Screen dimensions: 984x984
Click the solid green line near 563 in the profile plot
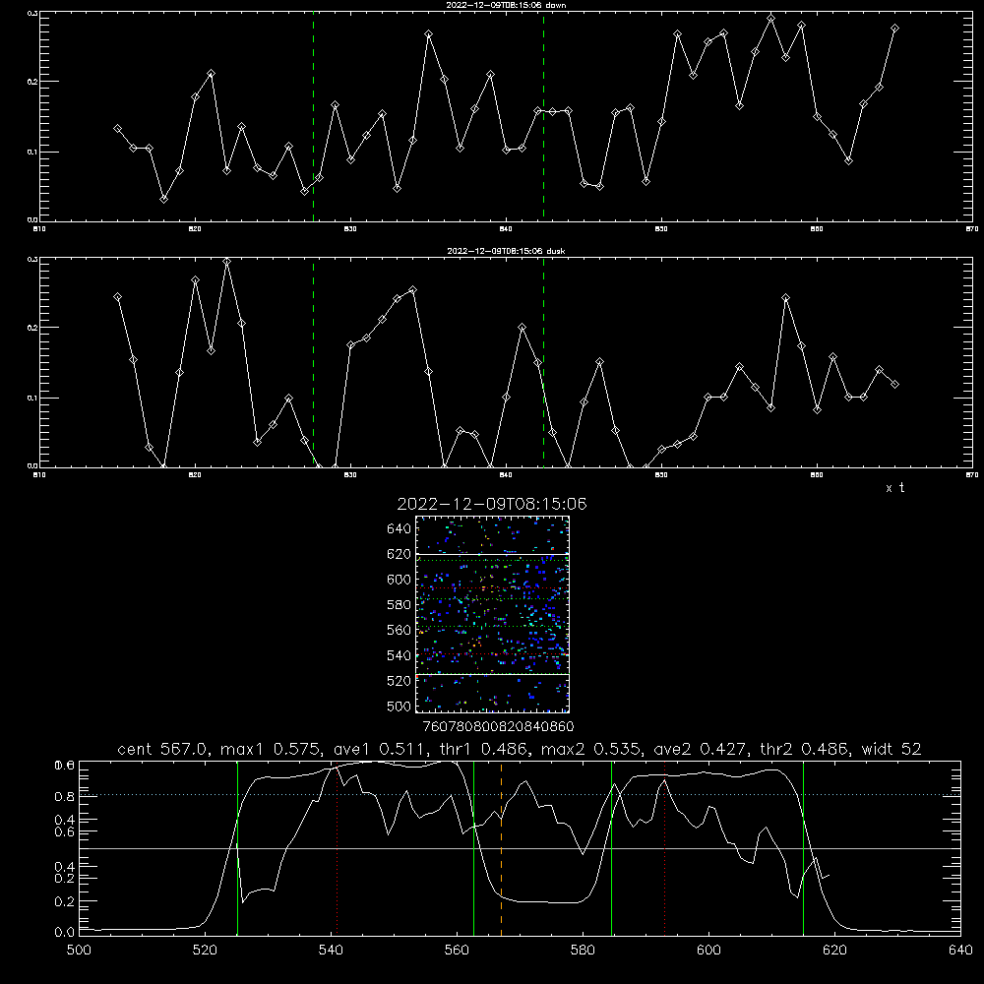[474, 848]
